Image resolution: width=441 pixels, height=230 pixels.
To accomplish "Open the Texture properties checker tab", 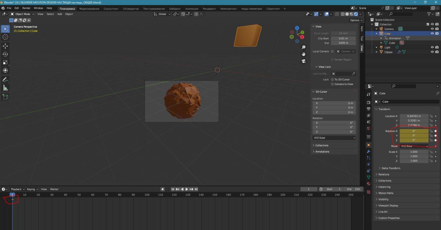I will click(x=369, y=192).
